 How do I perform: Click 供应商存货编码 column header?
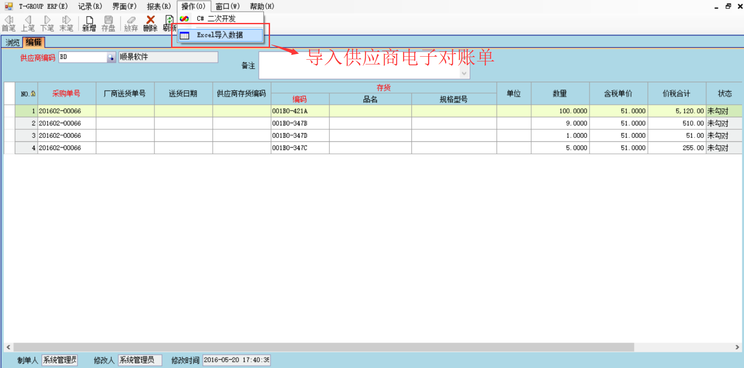pos(242,93)
